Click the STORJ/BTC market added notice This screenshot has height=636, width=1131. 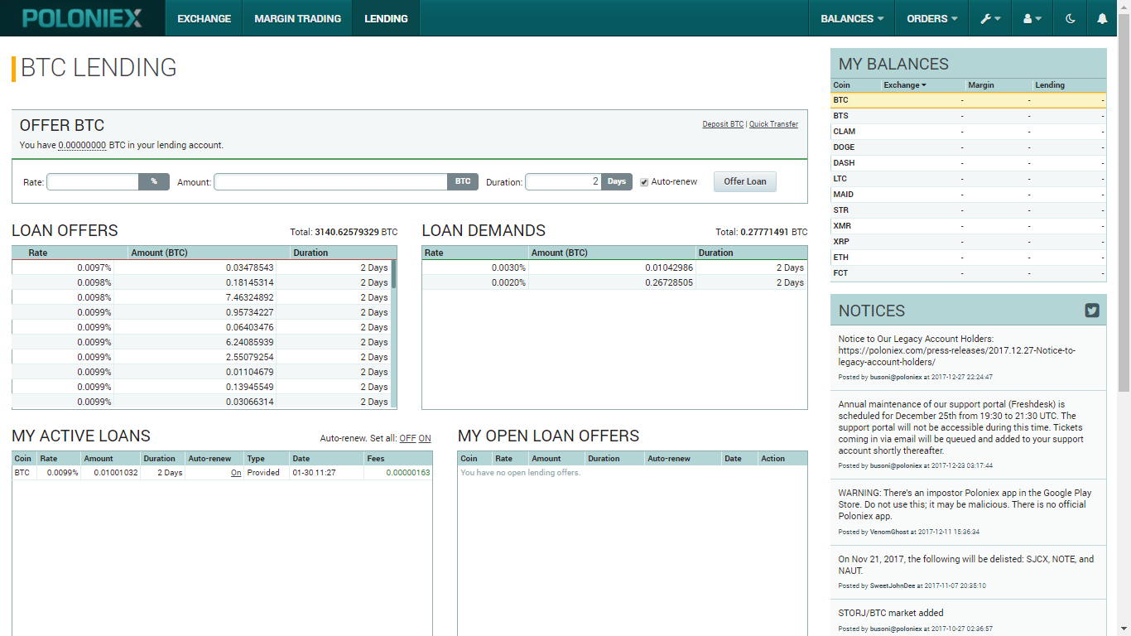[x=891, y=614]
